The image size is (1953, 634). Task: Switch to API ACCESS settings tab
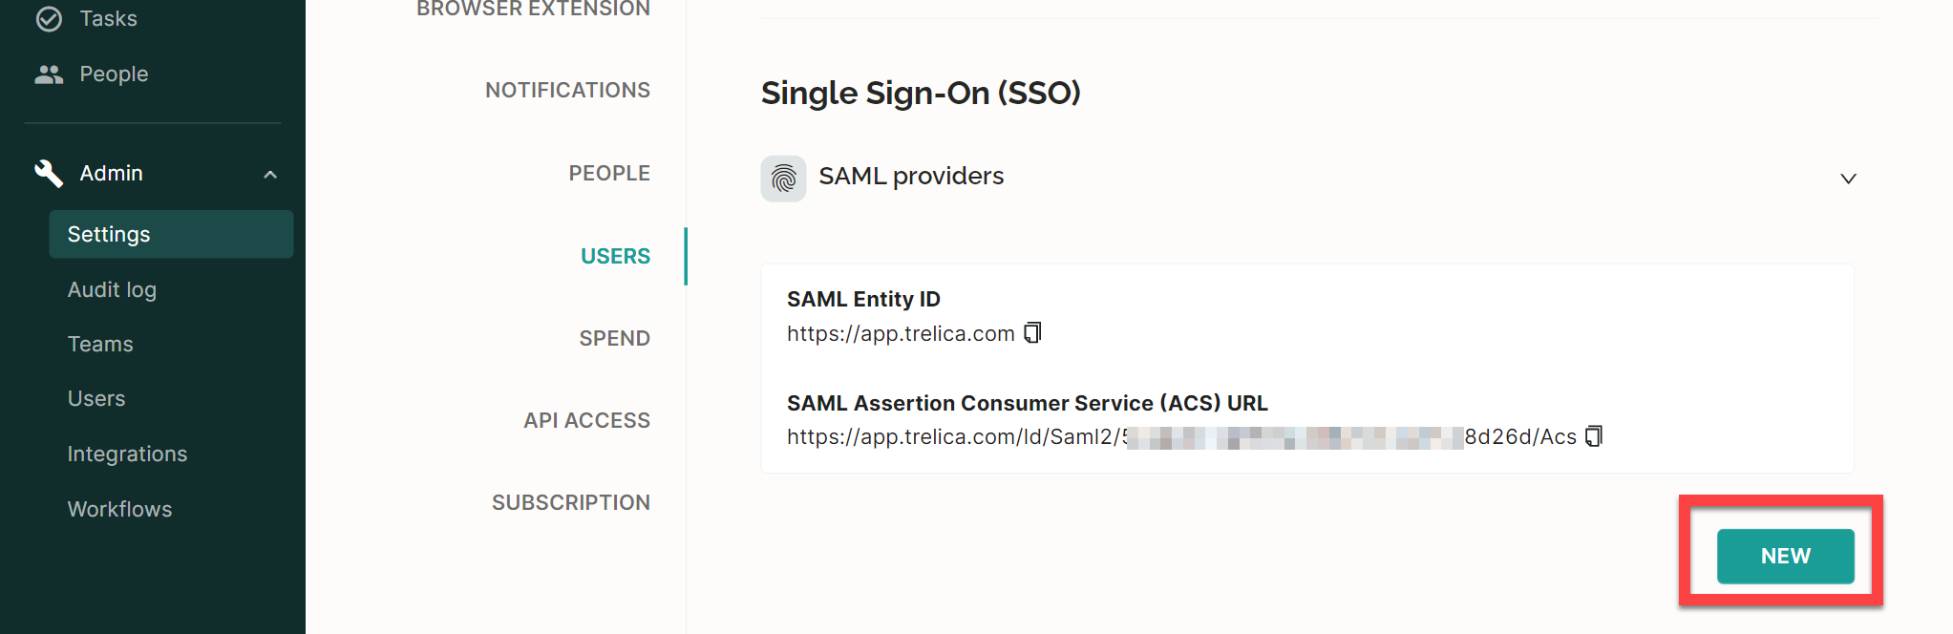tap(586, 420)
